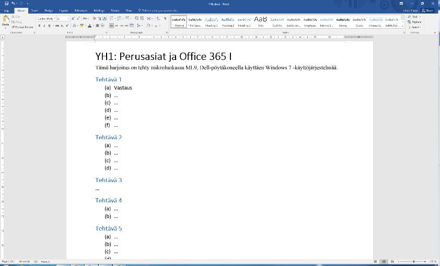This screenshot has height=266, width=440.
Task: Toggle Italic formatting
Action: (44, 26)
